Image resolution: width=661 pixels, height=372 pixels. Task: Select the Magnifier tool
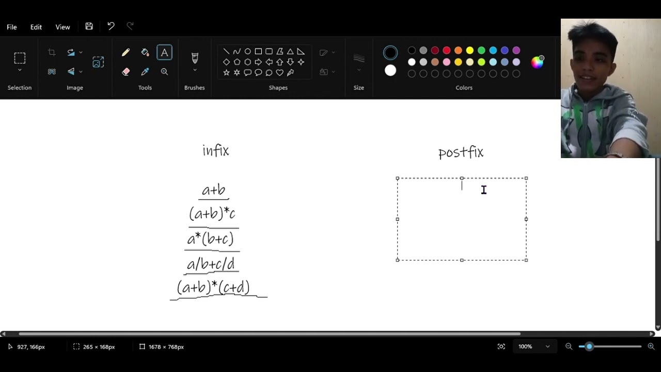tap(164, 72)
